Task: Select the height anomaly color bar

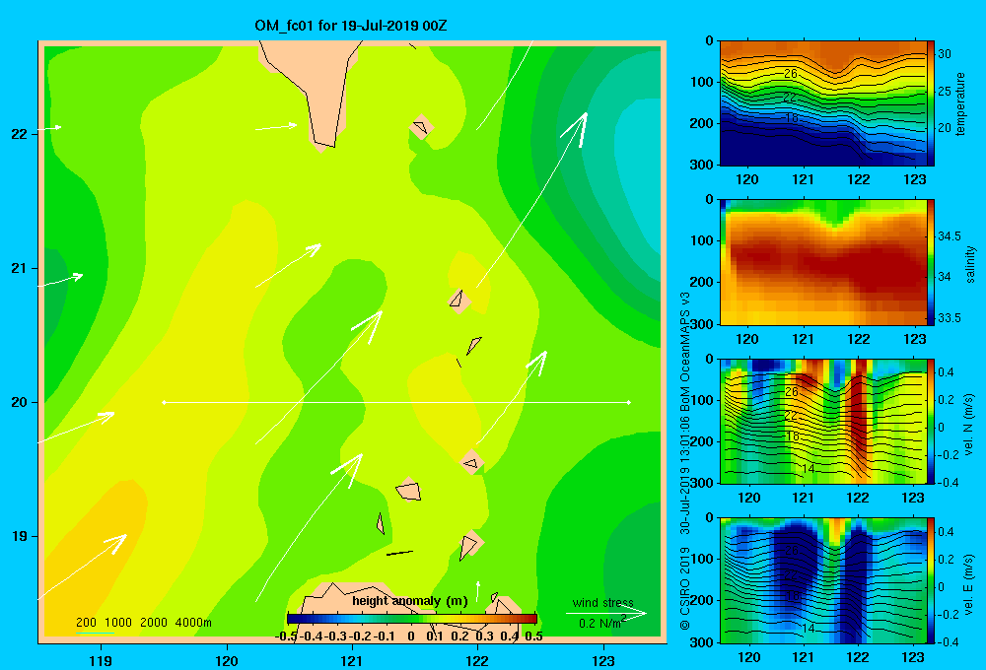Action: [412, 619]
